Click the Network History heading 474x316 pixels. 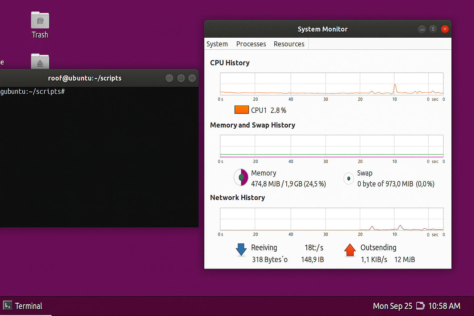[x=238, y=198]
